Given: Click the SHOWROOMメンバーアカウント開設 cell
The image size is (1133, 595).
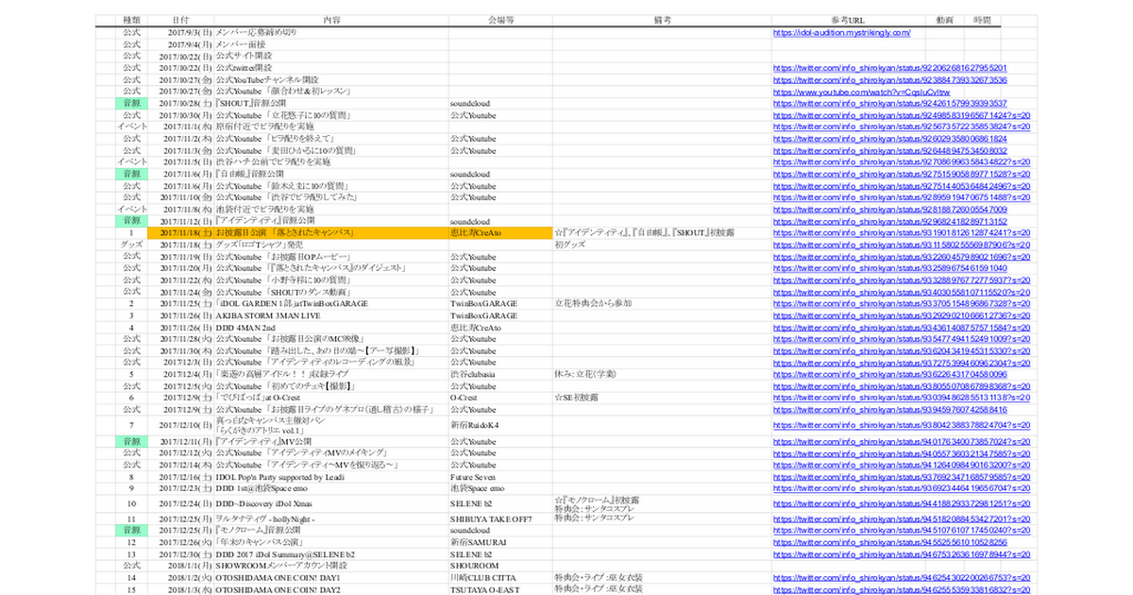Looking at the screenshot, I should 331,566.
